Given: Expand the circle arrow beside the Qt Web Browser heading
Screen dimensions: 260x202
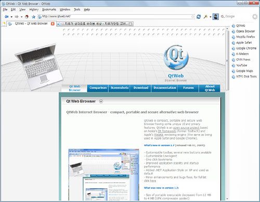Looking at the screenshot, I should click(101, 101).
